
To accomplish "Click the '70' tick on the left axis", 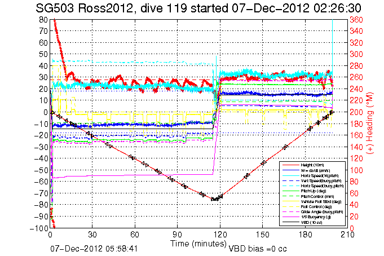I will 43,31.
